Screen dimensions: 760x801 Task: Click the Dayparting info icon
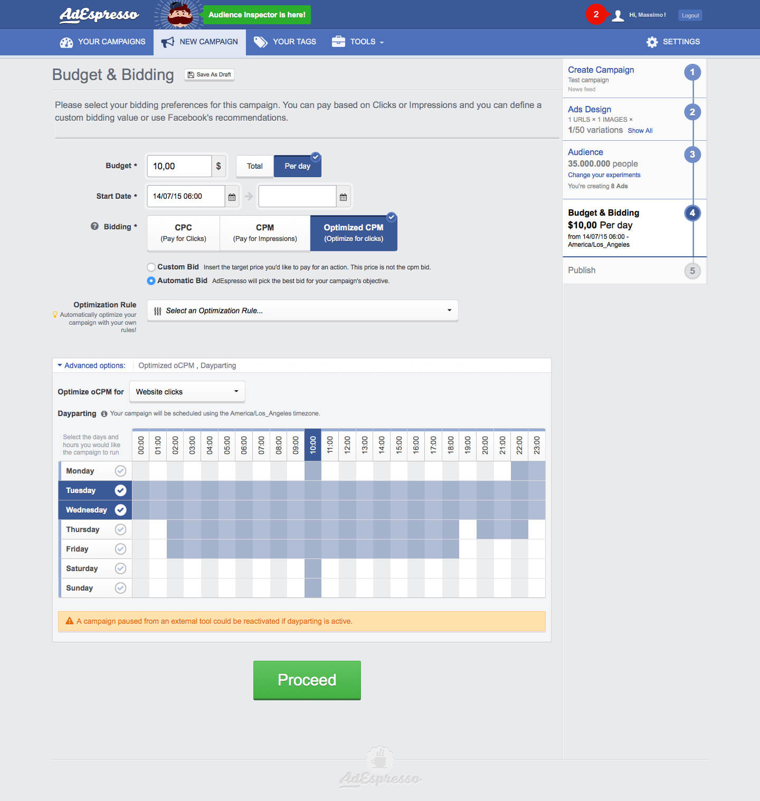point(104,414)
